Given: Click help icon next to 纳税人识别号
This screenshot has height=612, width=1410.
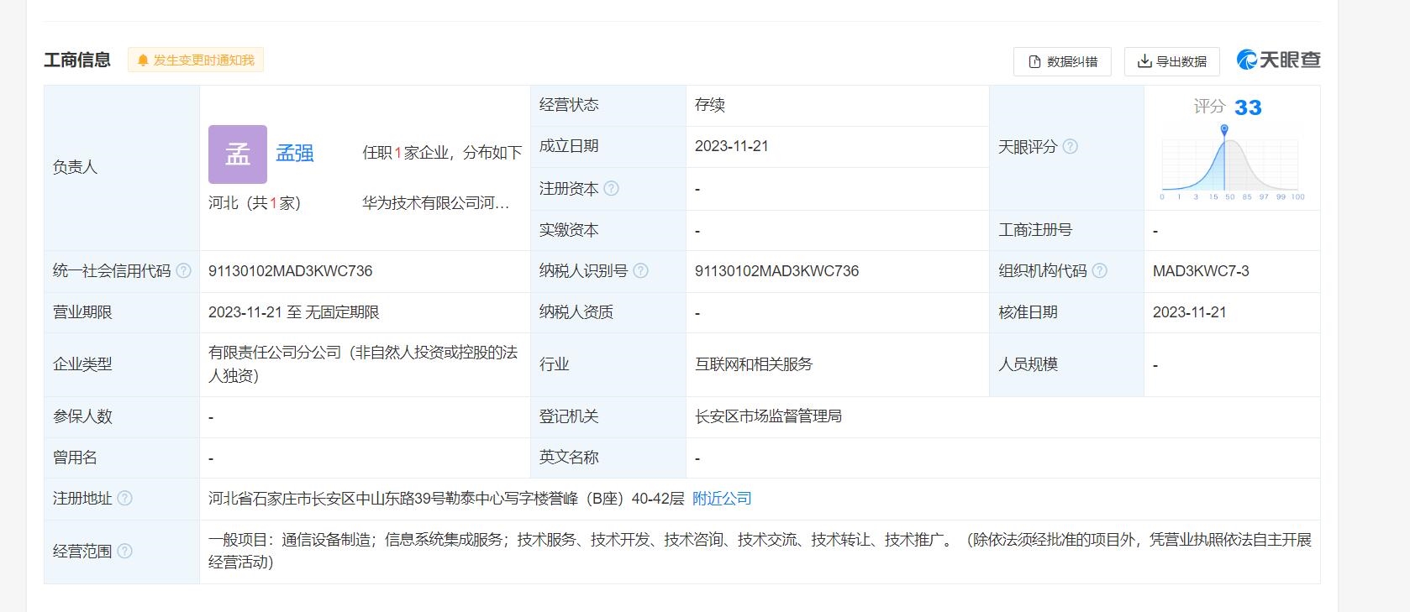Looking at the screenshot, I should (640, 271).
